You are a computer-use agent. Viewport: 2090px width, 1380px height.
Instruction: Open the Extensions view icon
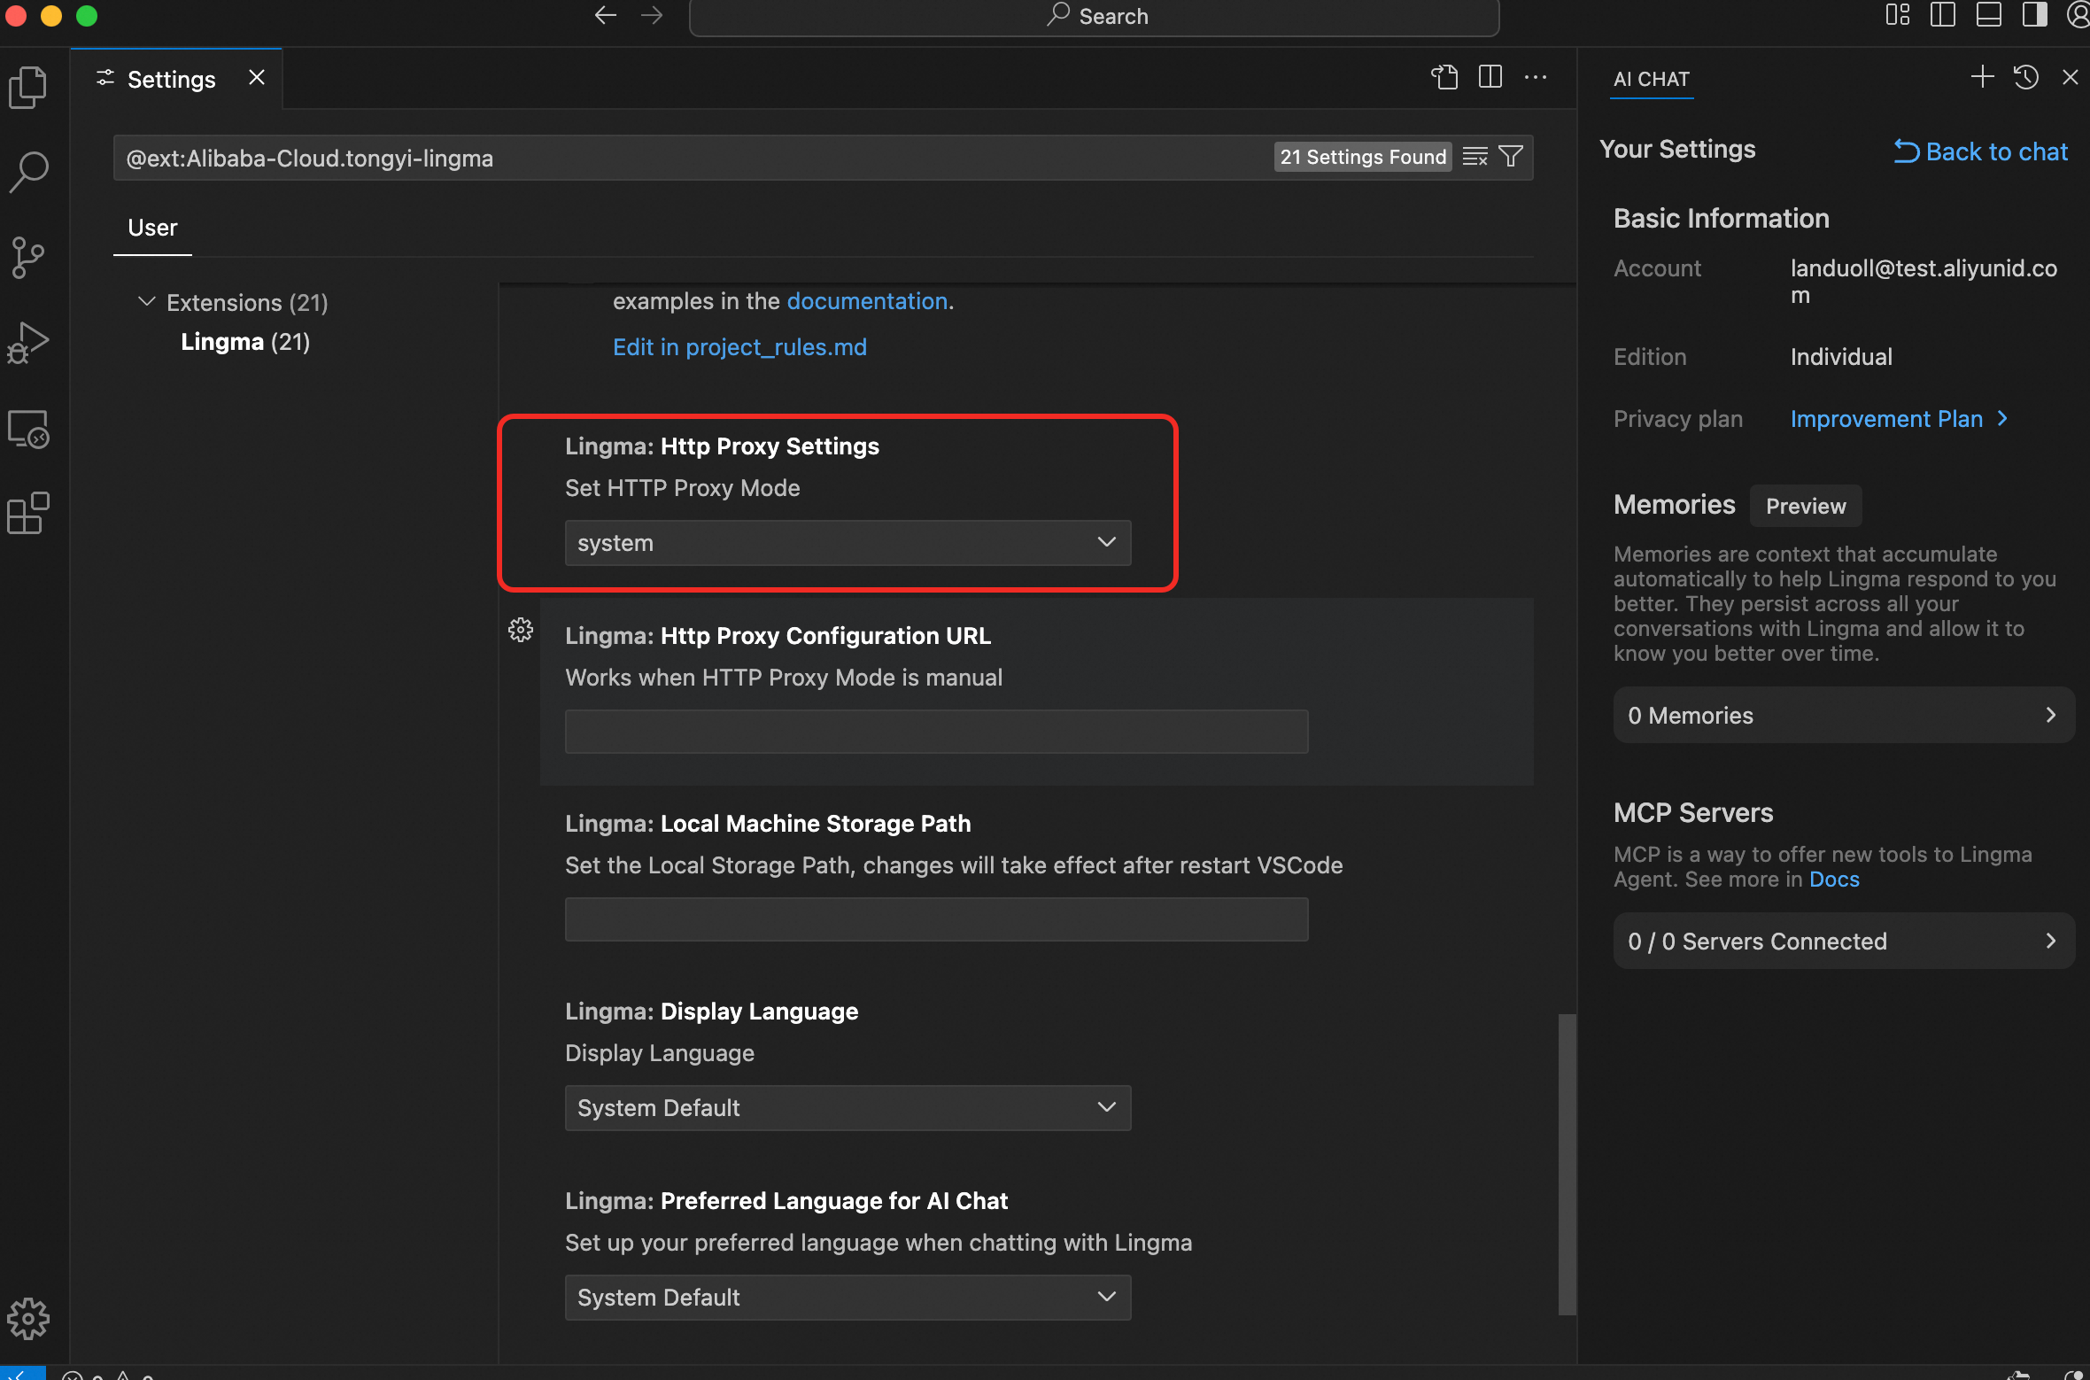point(28,514)
